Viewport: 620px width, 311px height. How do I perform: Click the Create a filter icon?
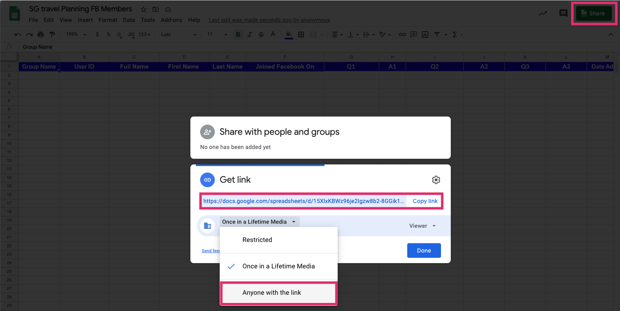click(x=437, y=35)
